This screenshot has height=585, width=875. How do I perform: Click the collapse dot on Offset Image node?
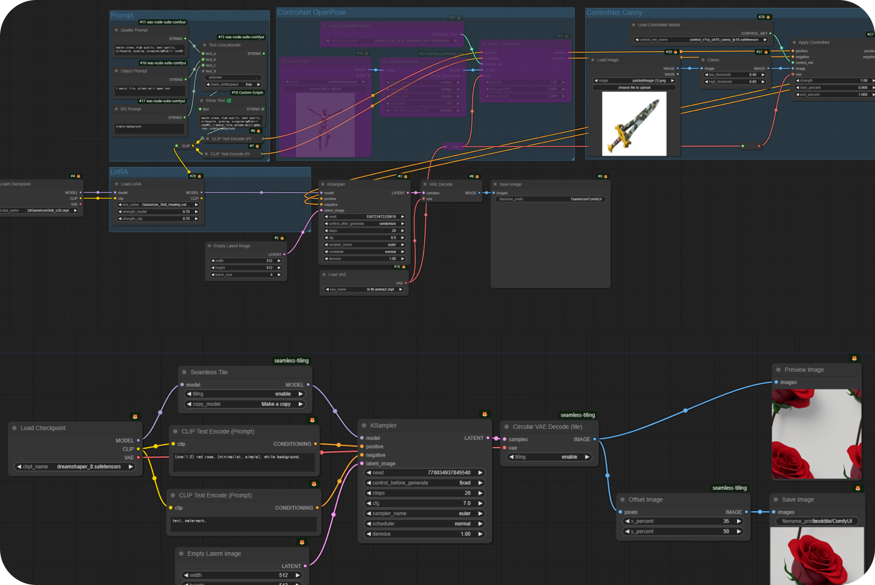pyautogui.click(x=623, y=499)
